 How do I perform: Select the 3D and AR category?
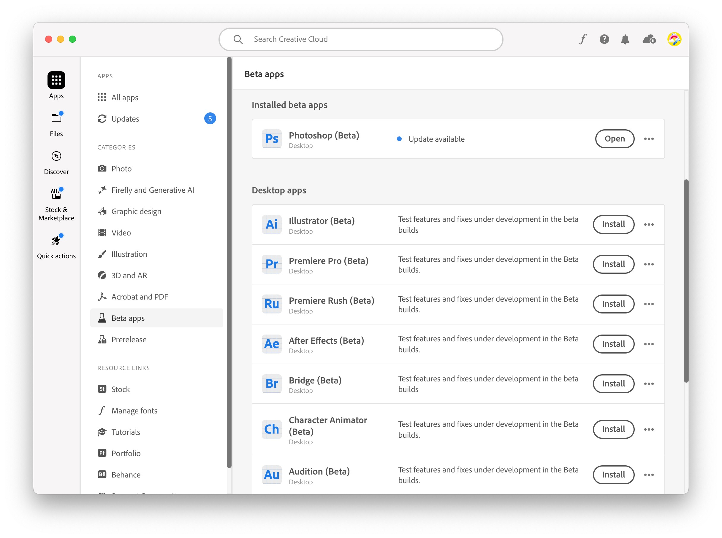tap(156, 275)
